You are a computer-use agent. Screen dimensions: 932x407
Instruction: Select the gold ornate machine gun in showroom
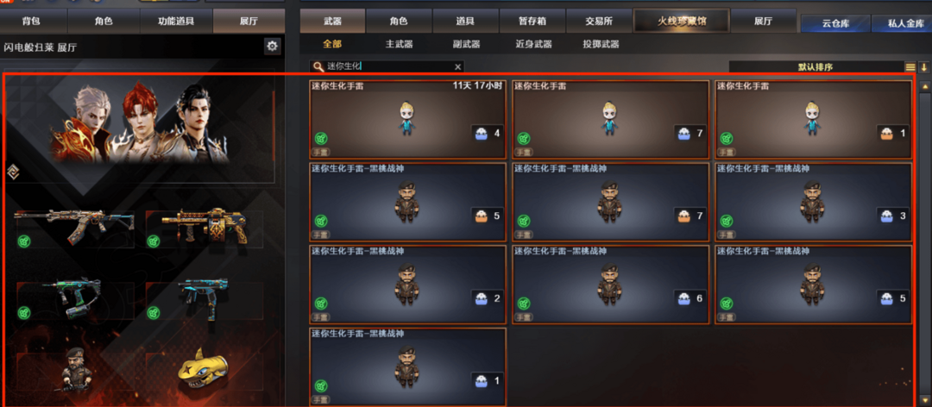click(x=204, y=227)
